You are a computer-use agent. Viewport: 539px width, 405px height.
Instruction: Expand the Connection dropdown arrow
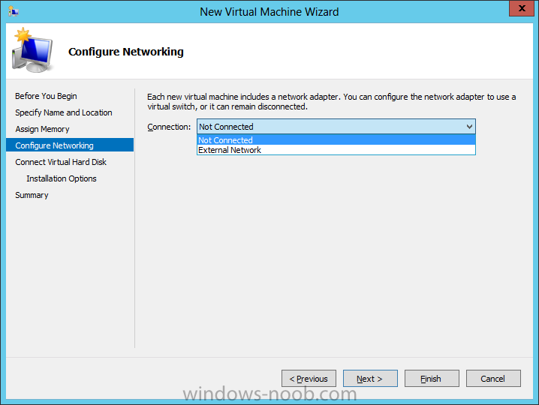(469, 127)
